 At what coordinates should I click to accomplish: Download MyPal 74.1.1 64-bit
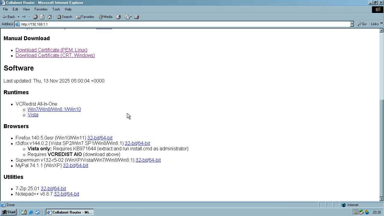82,166
